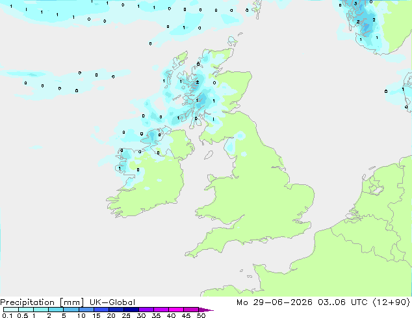The image size is (412, 318).
Task: Click the '25' legend scale label
Action: pyautogui.click(x=126, y=315)
